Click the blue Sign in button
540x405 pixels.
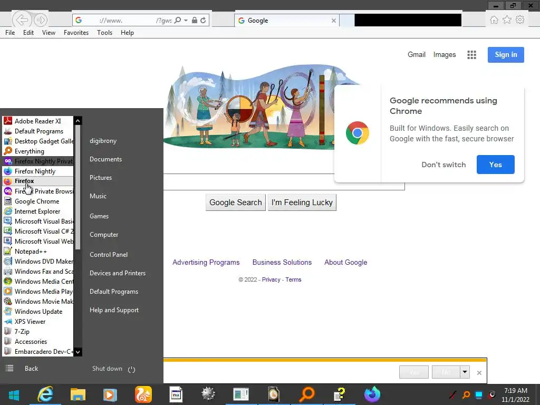pos(506,55)
